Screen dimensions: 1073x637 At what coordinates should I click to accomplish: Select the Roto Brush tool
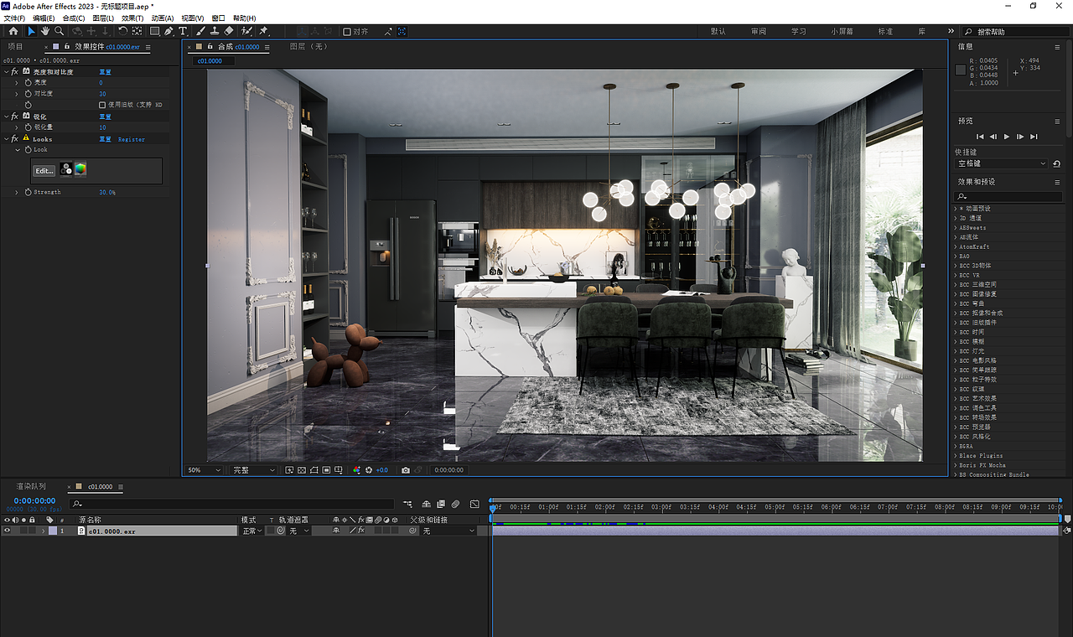point(246,31)
